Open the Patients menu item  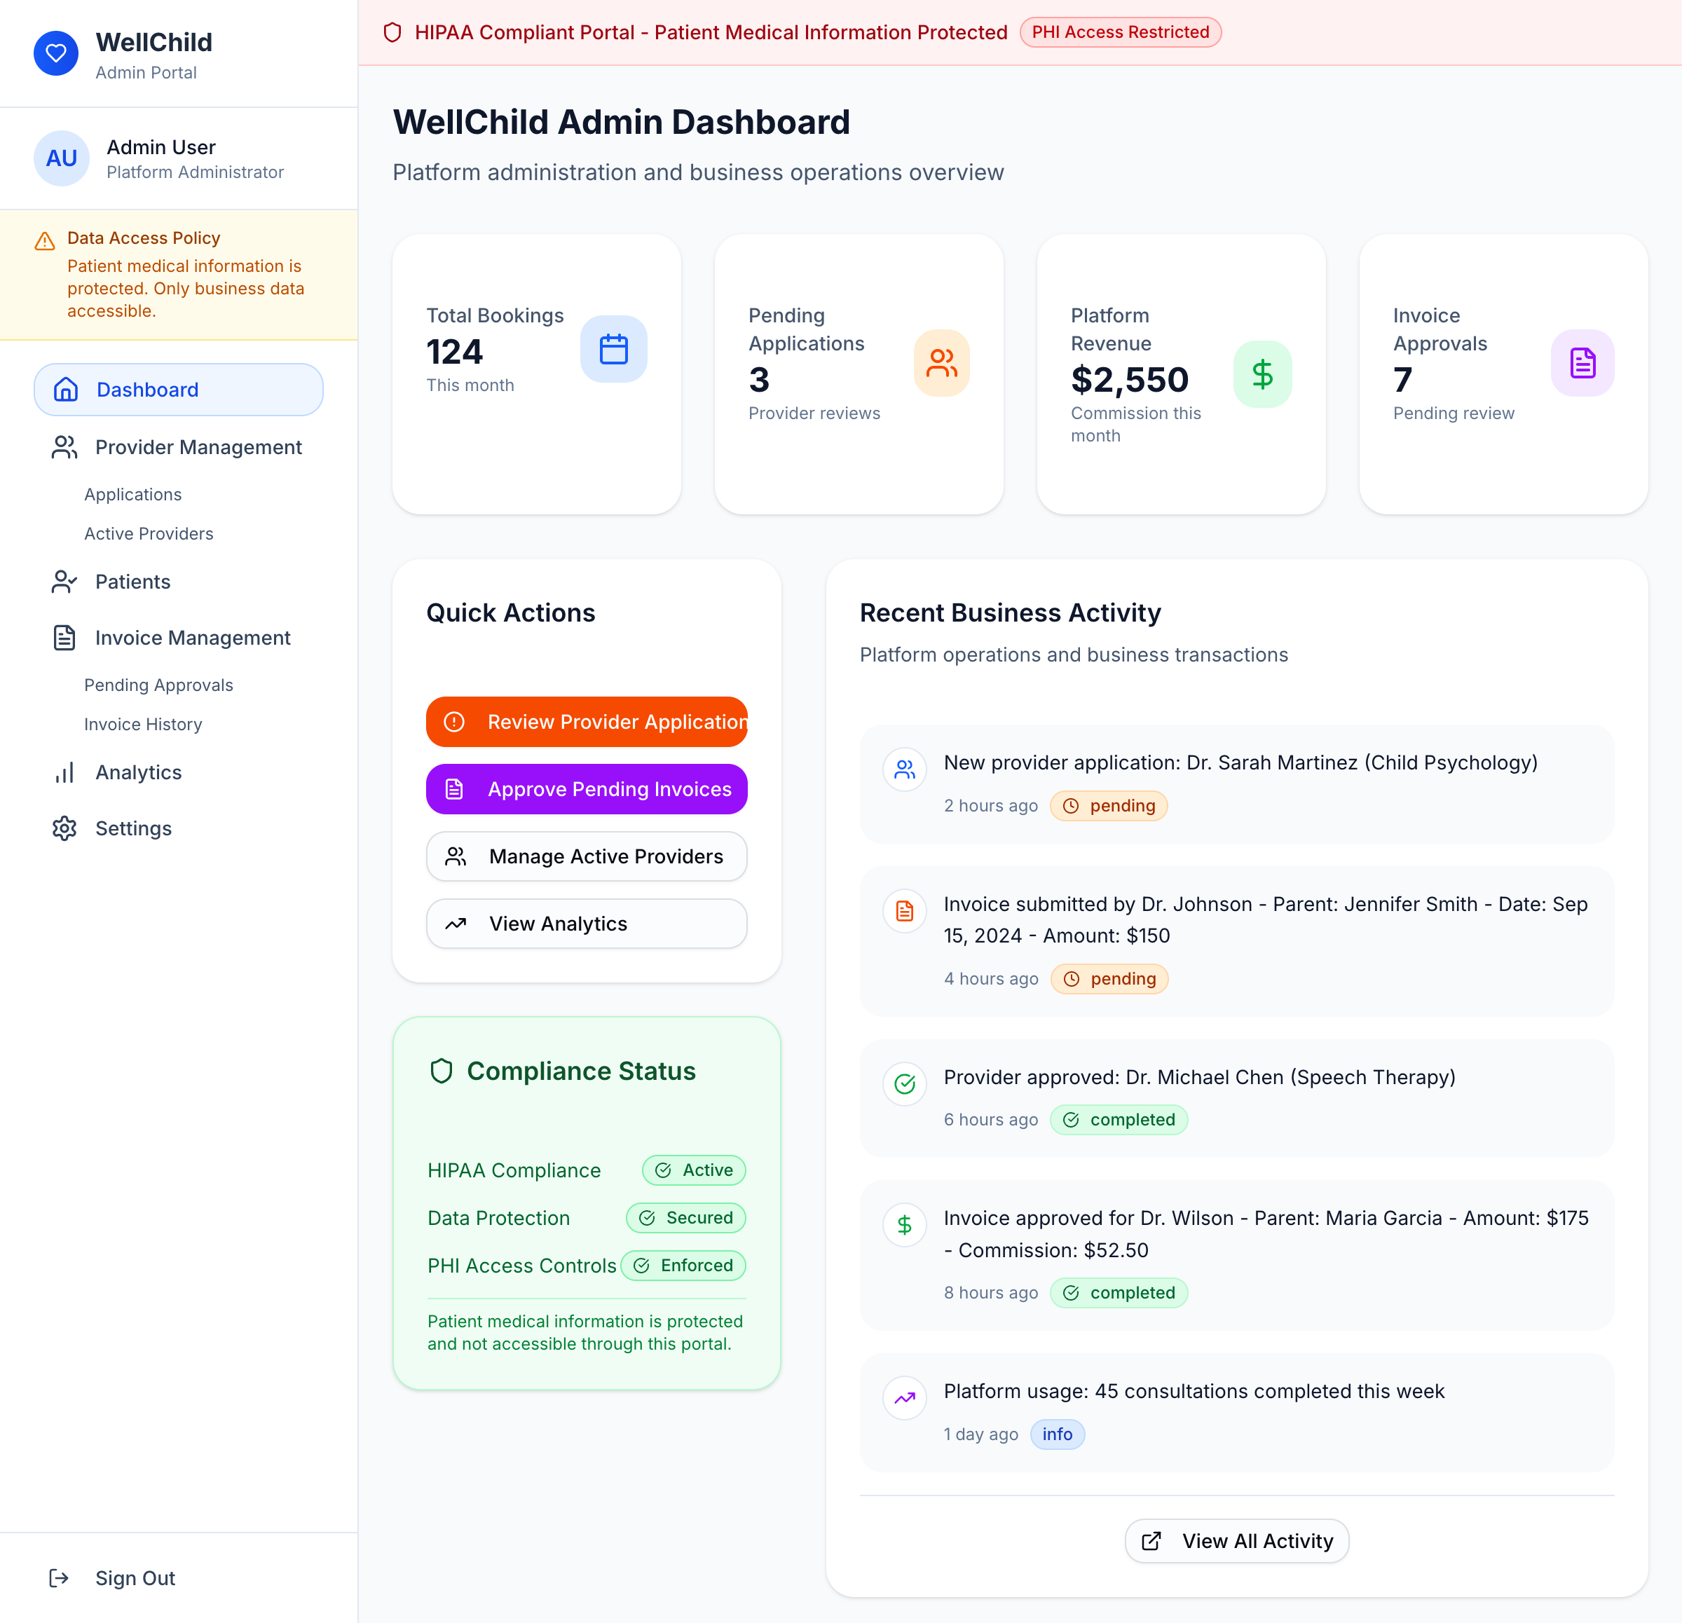[x=132, y=582]
